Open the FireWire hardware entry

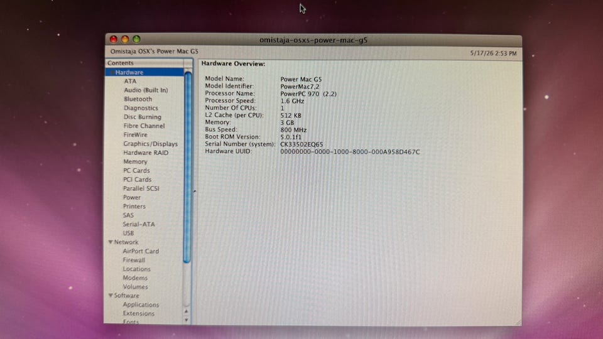136,134
